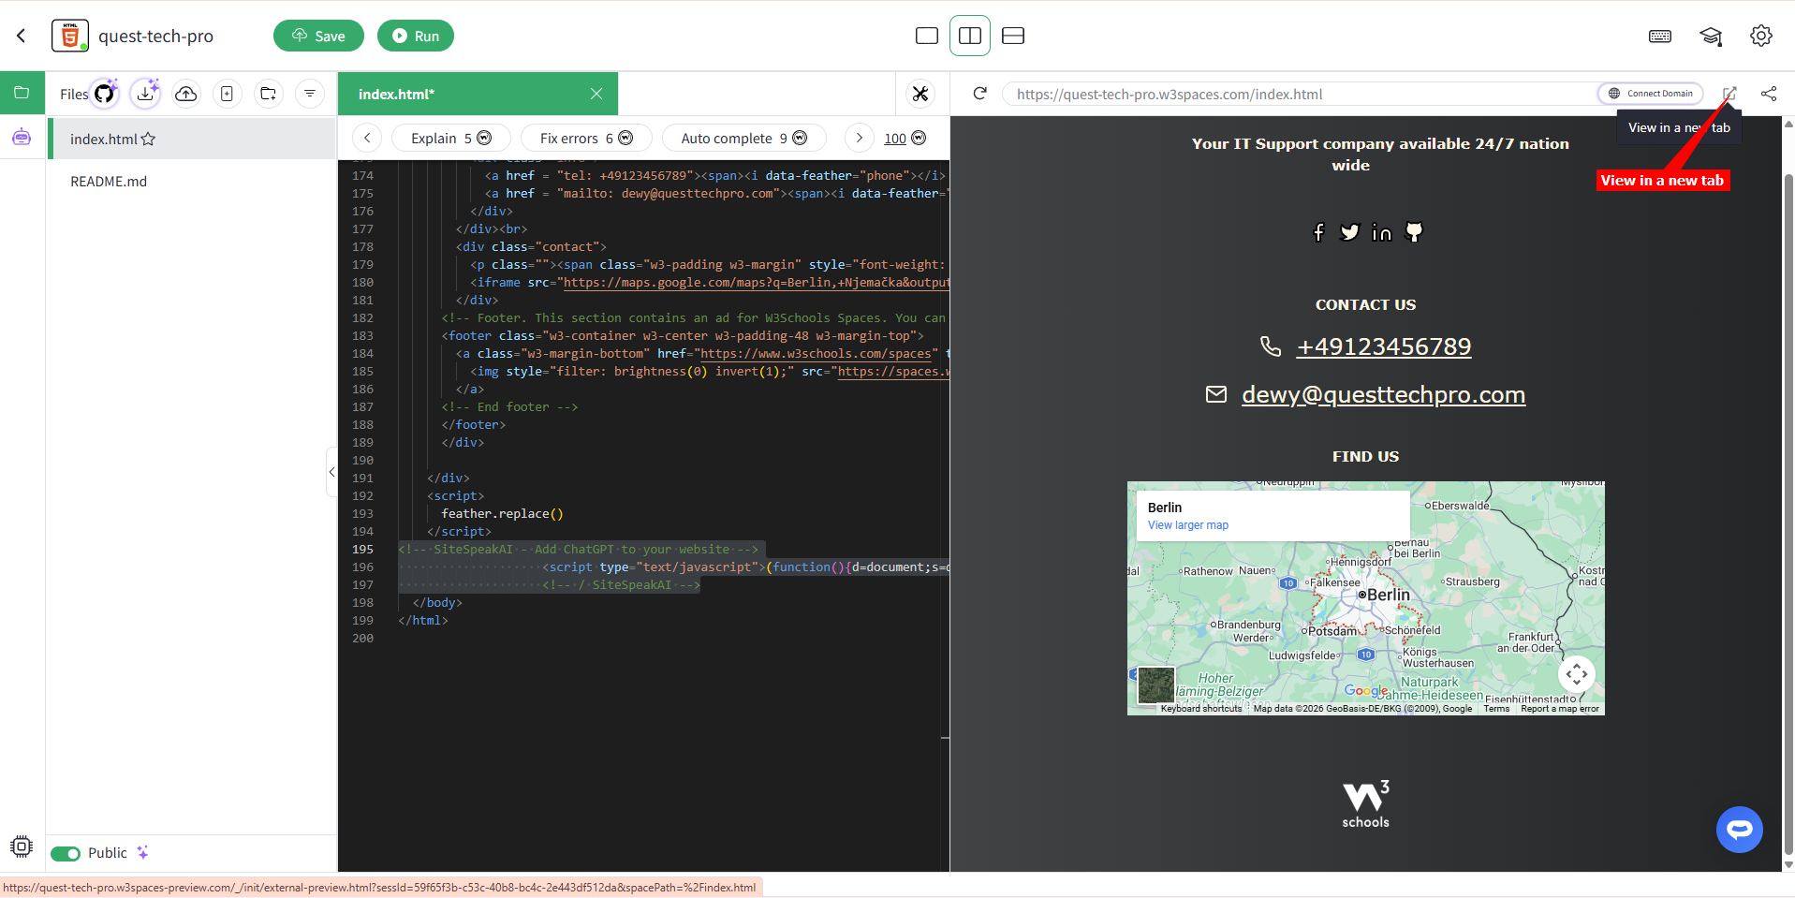Viewport: 1795px width, 898px height.
Task: Open the AI robot assistant sidebar icon
Action: coord(22,138)
